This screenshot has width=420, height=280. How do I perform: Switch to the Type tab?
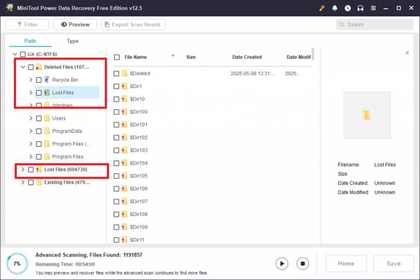(73, 41)
